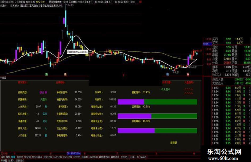
Task: Click the 获利筹码 purple-green progress bar
Action: tap(157, 130)
